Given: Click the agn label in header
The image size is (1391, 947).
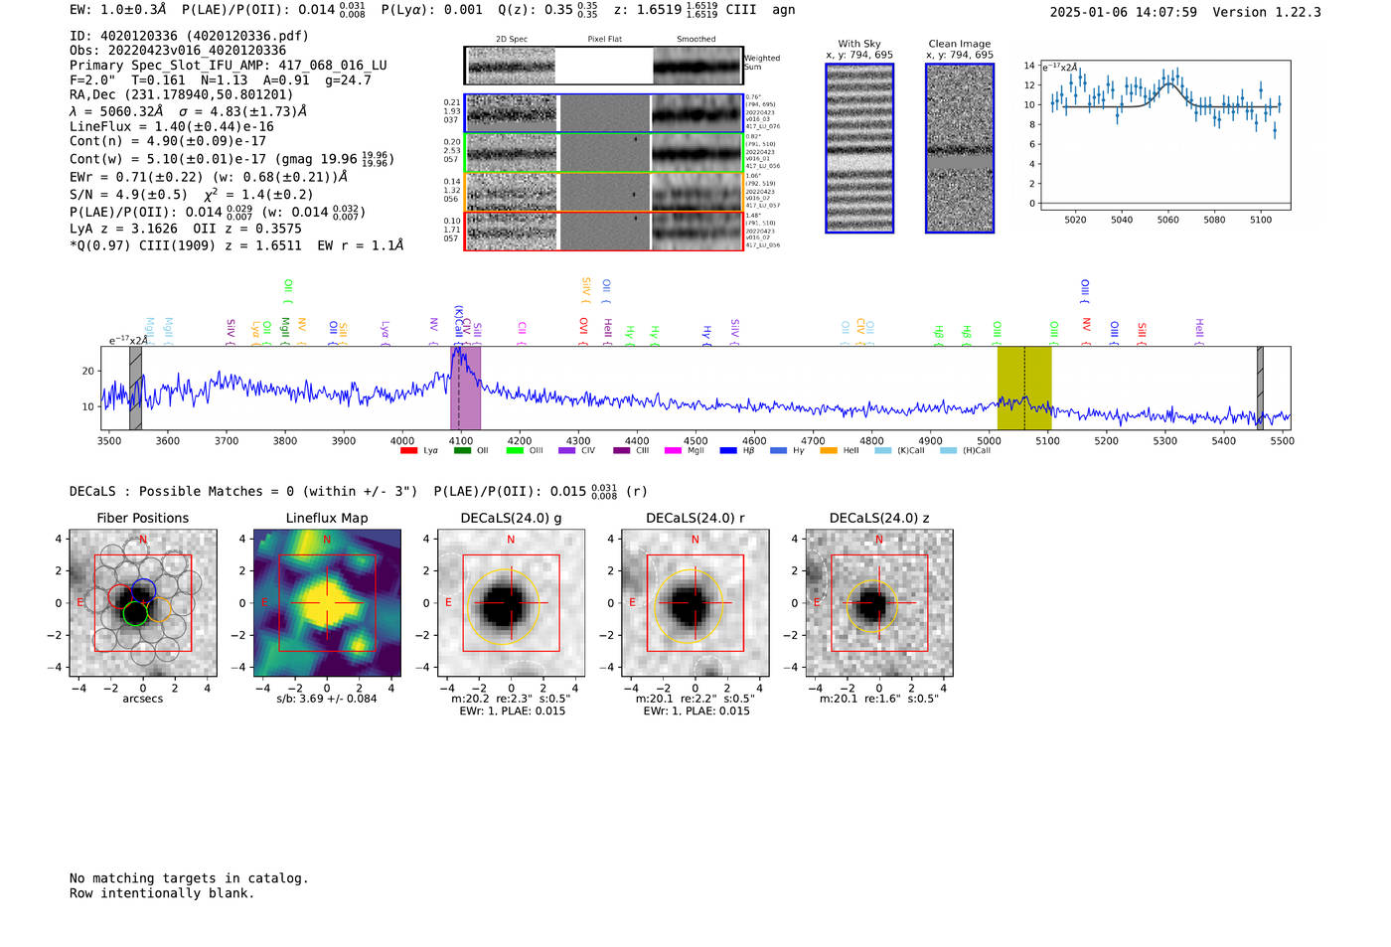Looking at the screenshot, I should tap(784, 10).
